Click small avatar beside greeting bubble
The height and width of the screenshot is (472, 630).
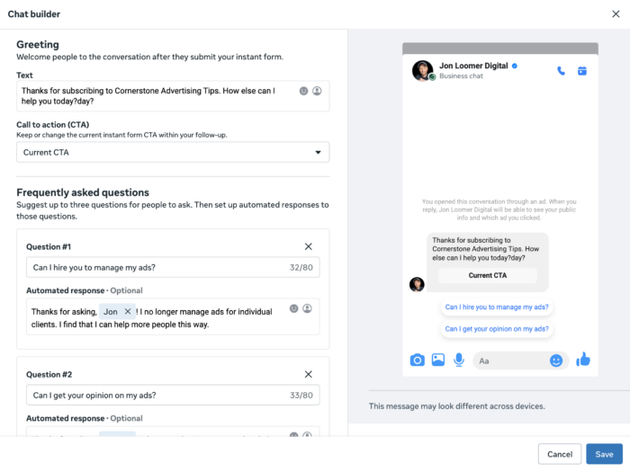point(417,284)
